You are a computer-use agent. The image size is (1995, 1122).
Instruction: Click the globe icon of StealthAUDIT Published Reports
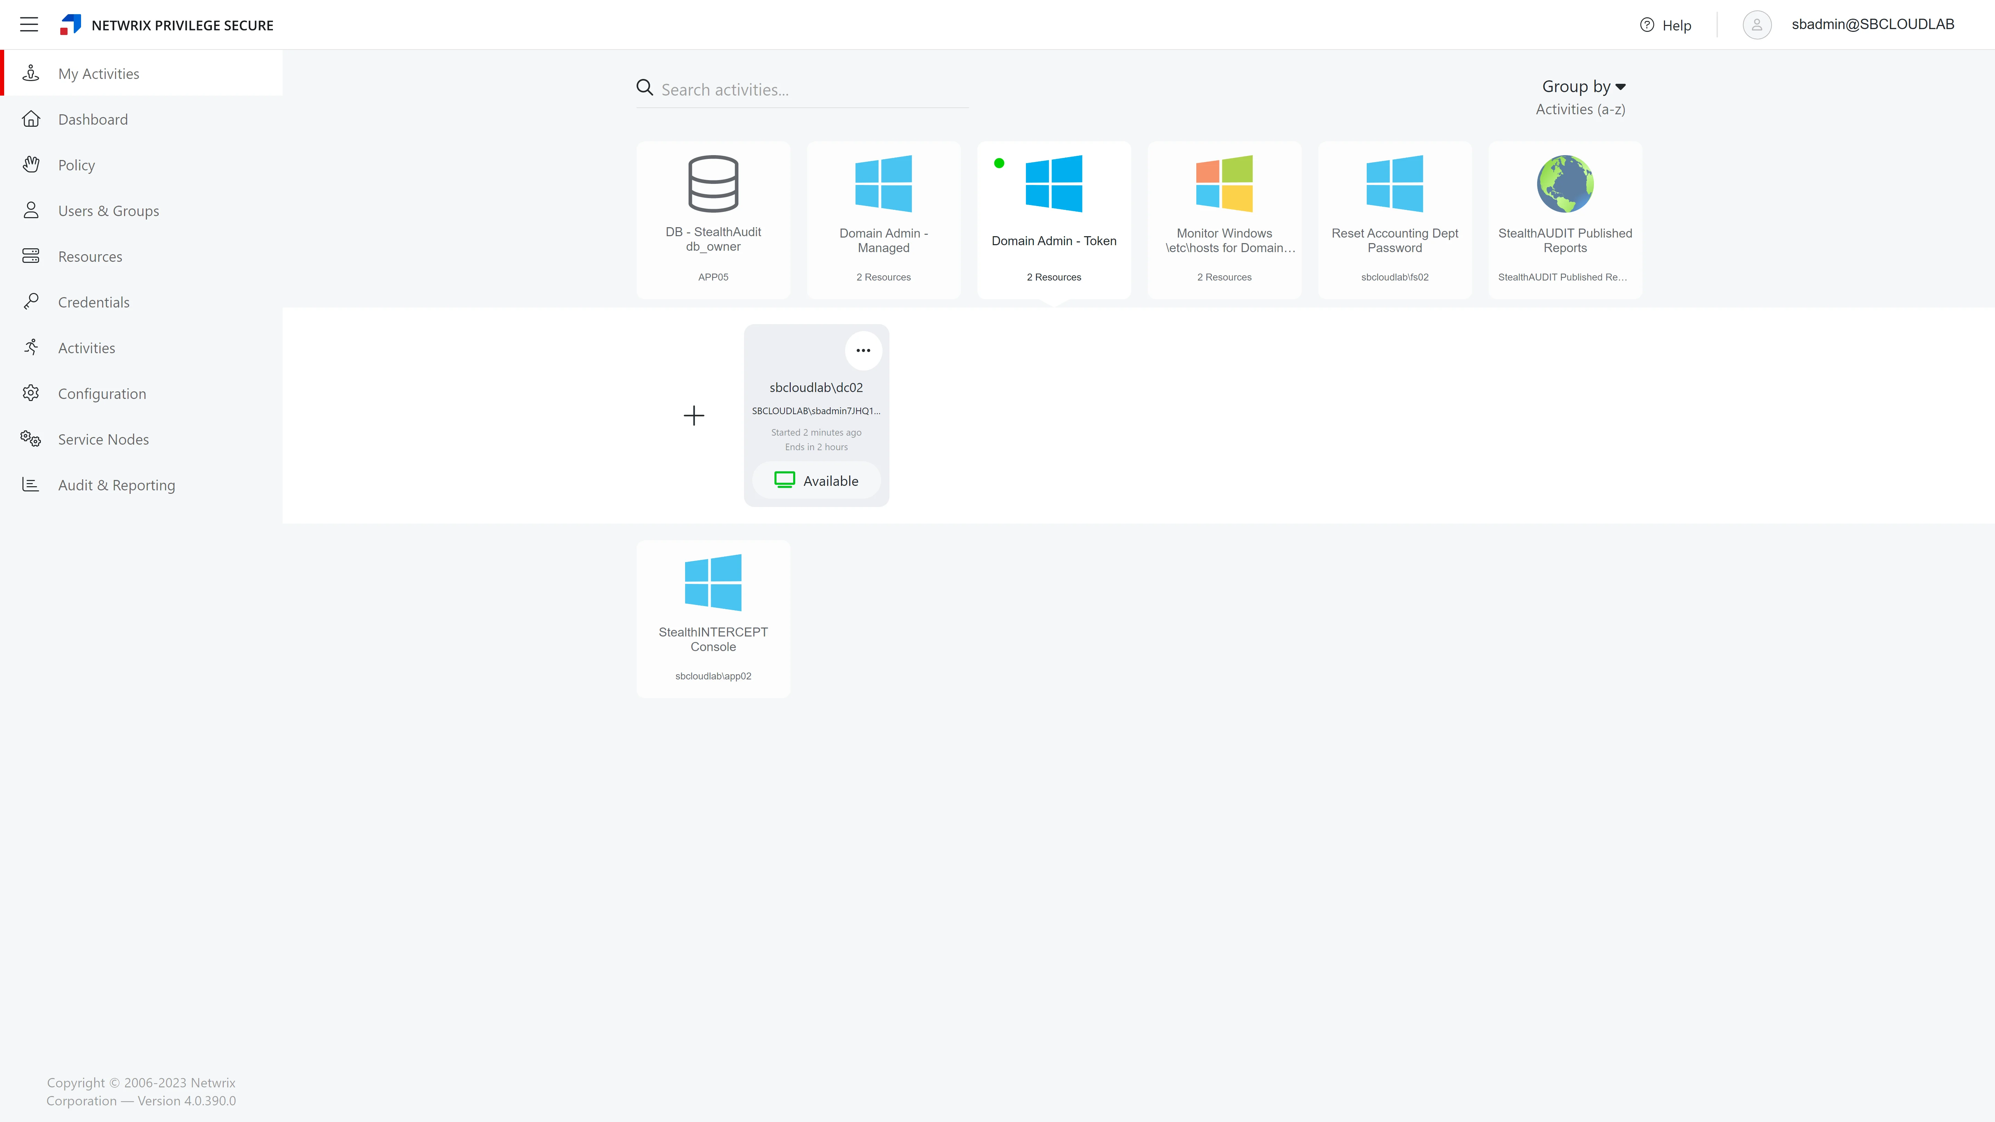click(x=1565, y=184)
